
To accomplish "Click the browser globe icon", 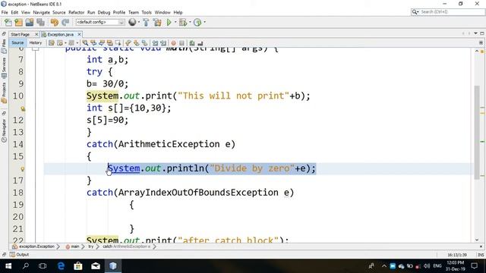I will coord(132,22).
